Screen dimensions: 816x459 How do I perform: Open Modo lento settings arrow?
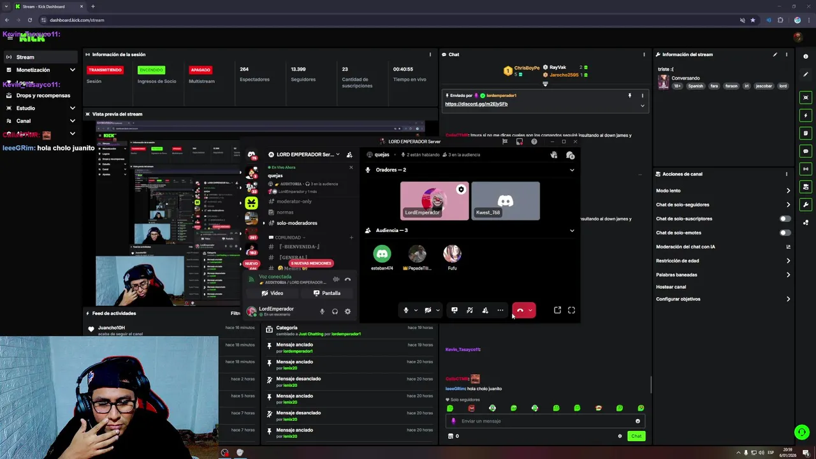click(788, 191)
